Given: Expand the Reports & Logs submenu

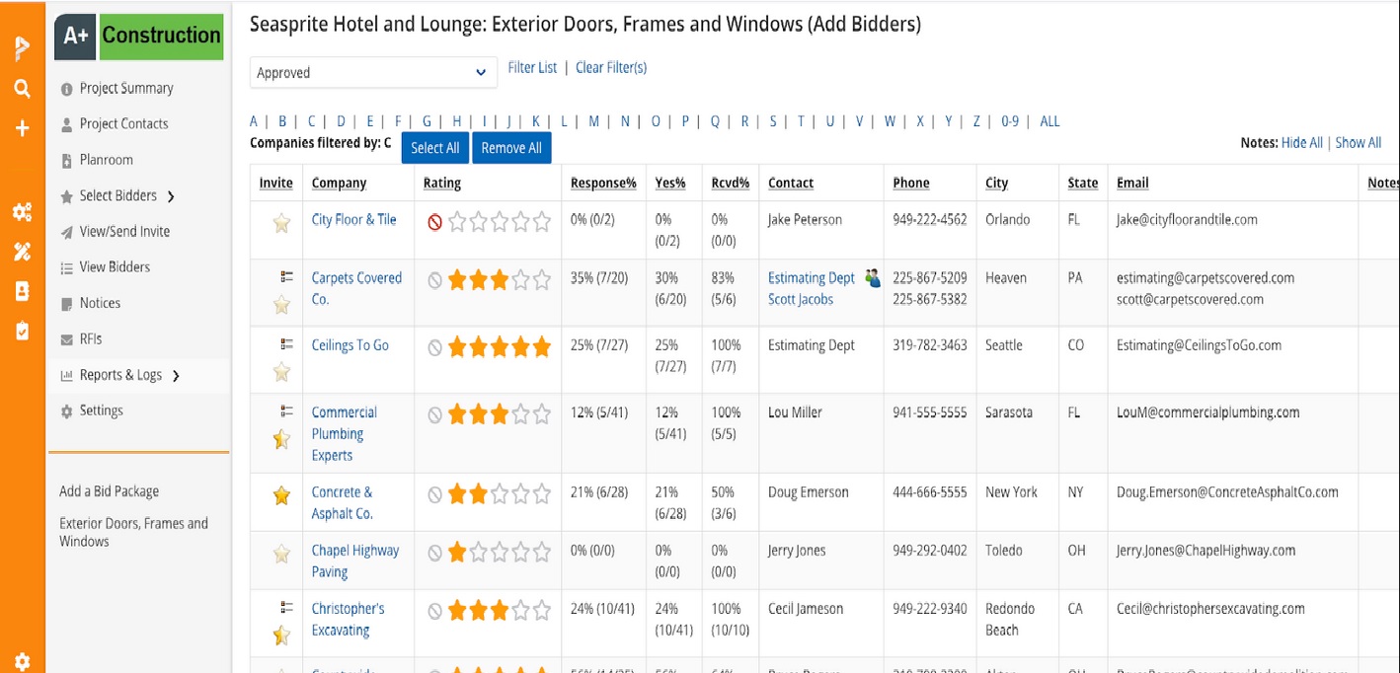Looking at the screenshot, I should pos(176,376).
